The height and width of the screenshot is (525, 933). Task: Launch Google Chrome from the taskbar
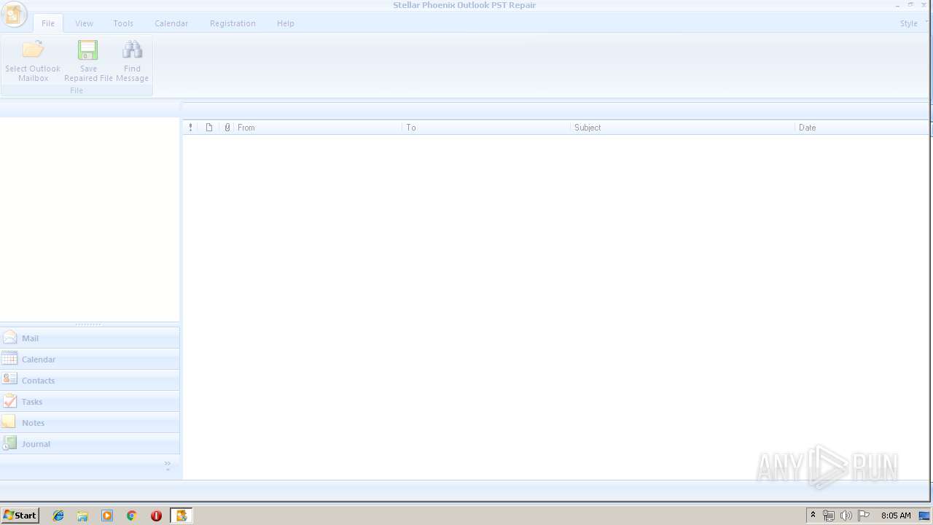click(132, 516)
